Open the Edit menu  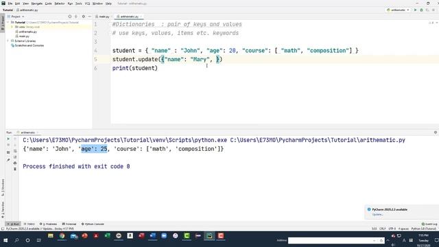17,3
